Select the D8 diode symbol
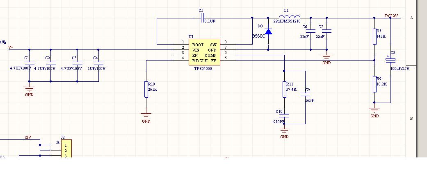The width and height of the screenshot is (427, 184). coord(268,32)
